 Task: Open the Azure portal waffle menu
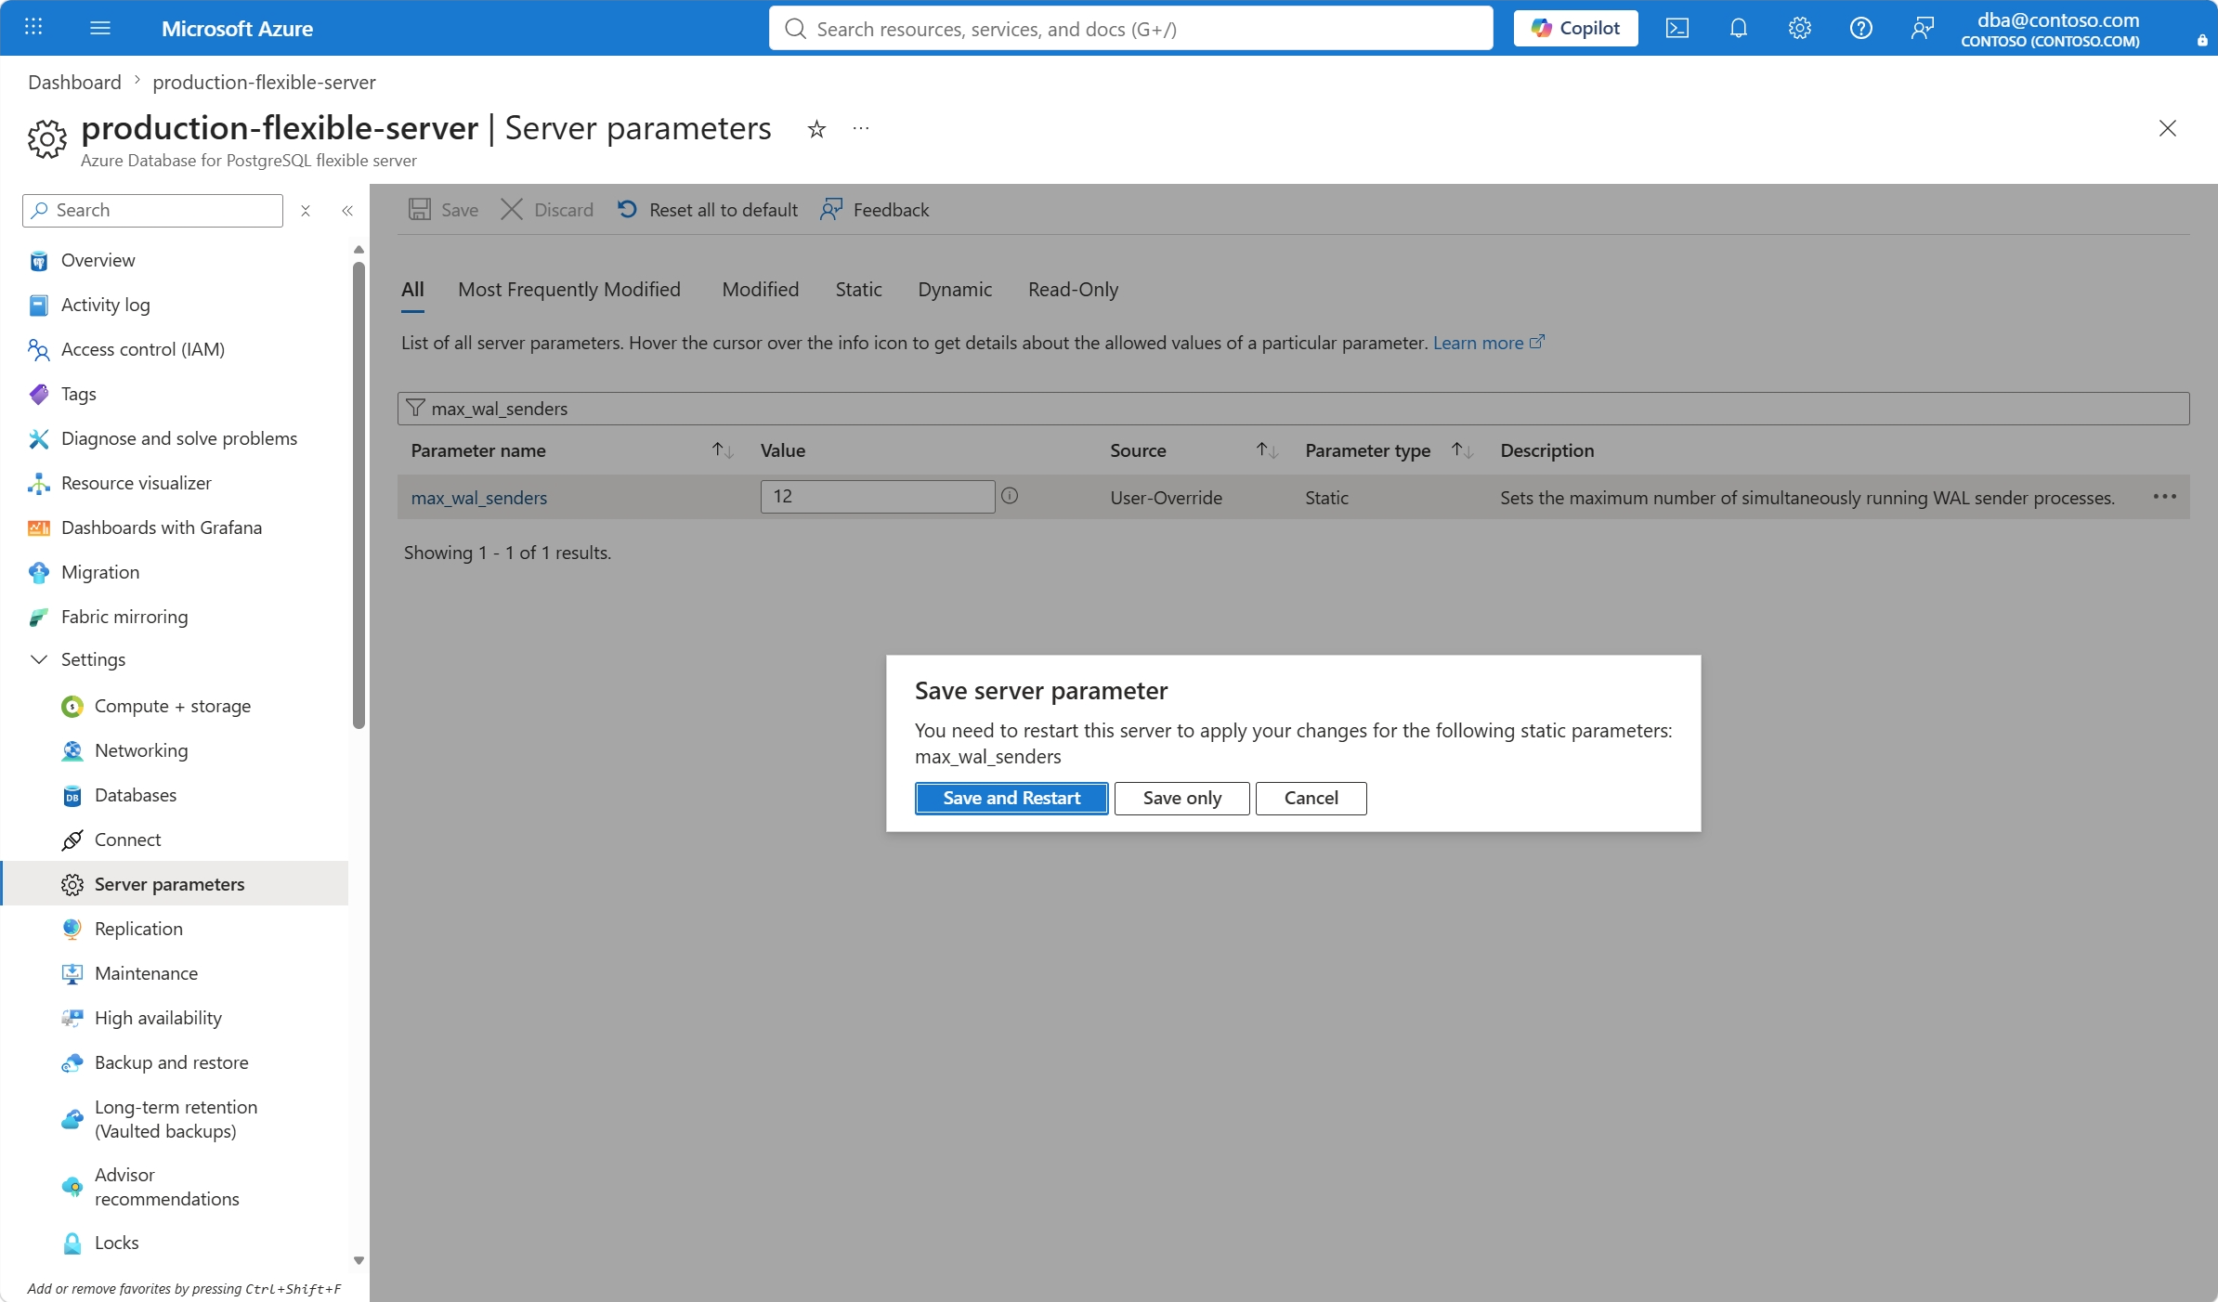tap(33, 28)
